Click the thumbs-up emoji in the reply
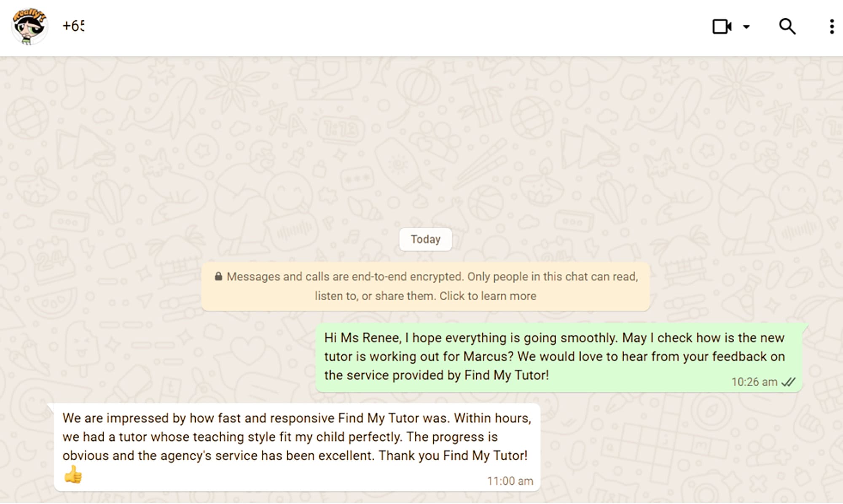 pos(73,474)
